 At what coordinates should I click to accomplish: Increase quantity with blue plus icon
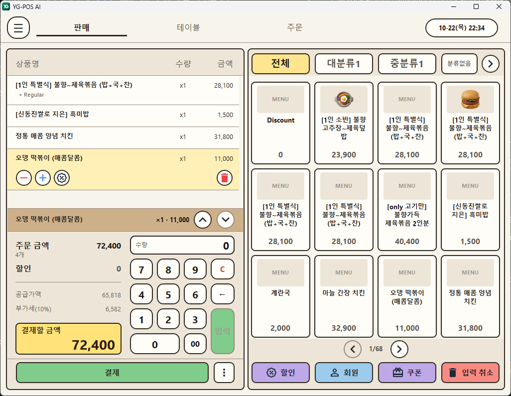tap(43, 178)
